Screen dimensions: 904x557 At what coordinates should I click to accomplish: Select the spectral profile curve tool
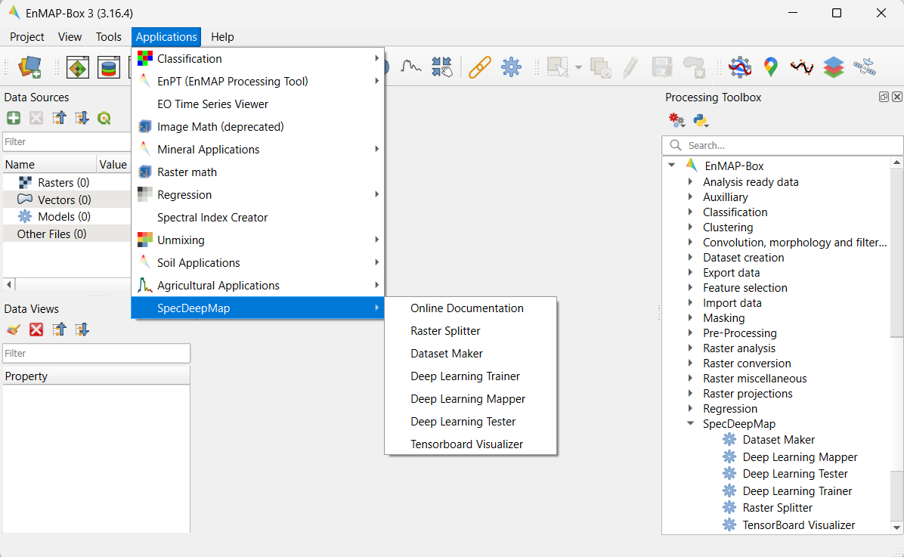(x=410, y=67)
